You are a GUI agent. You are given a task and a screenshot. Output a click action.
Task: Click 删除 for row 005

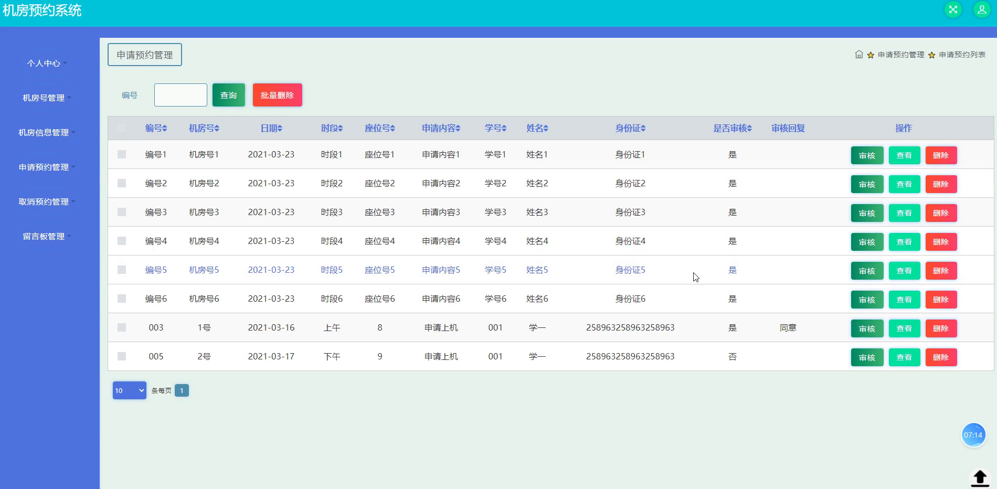[941, 357]
